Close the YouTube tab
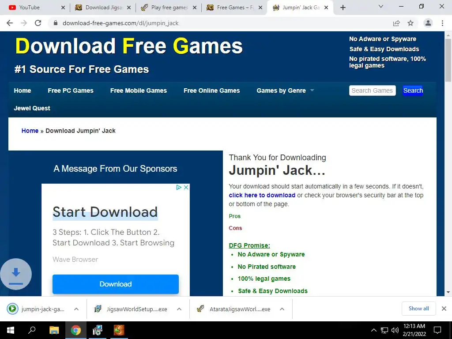This screenshot has width=452, height=339. click(63, 8)
